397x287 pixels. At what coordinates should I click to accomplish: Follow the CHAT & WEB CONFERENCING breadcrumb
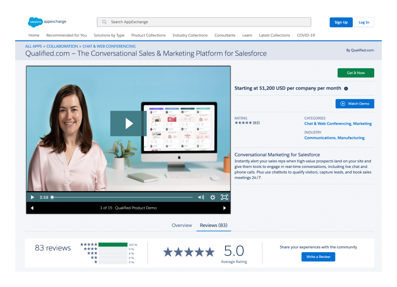(x=109, y=46)
